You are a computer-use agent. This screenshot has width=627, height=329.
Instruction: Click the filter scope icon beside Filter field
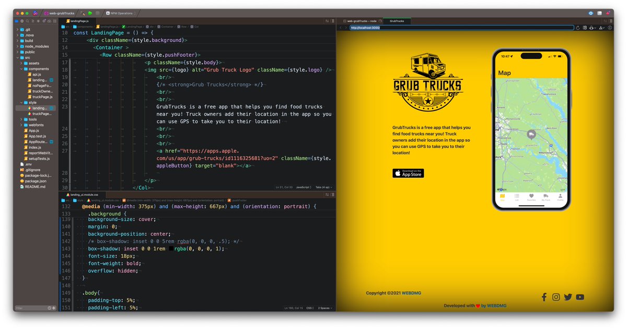54,308
